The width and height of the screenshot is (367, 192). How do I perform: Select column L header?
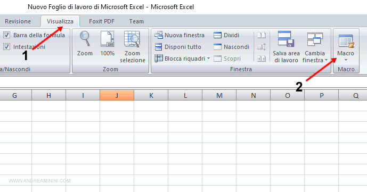185,95
